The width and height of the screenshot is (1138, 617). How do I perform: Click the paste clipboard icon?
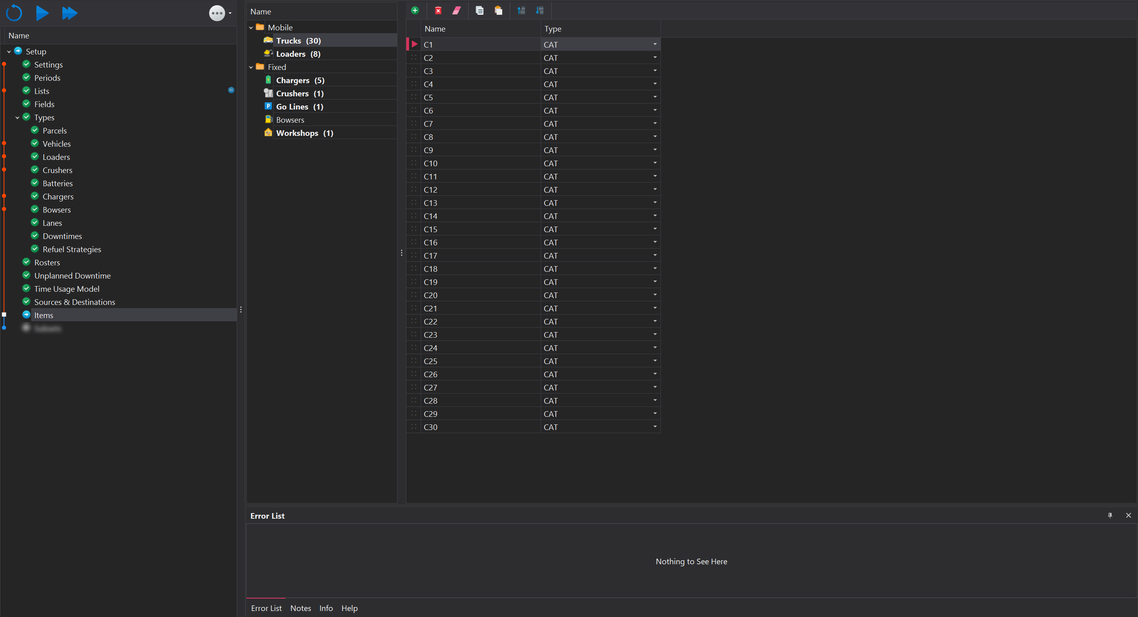click(498, 11)
